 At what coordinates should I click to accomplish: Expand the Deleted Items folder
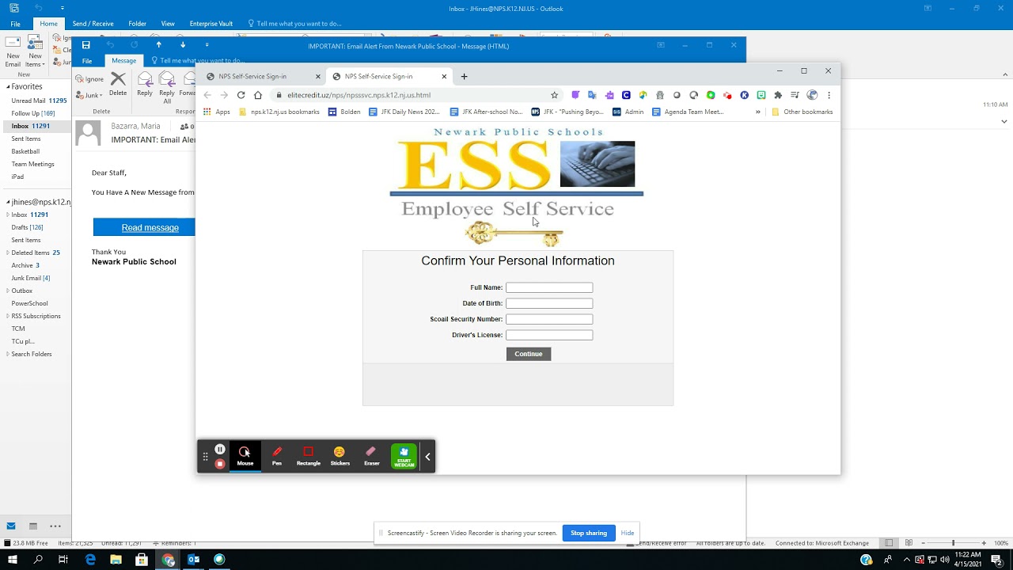pyautogui.click(x=8, y=253)
